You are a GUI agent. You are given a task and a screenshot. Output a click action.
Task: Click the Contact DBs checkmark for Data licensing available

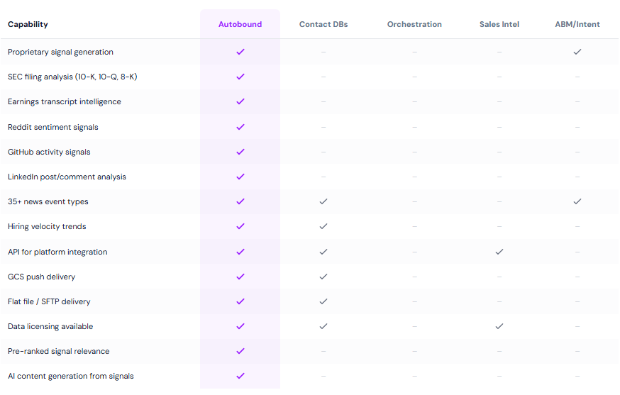pos(323,327)
